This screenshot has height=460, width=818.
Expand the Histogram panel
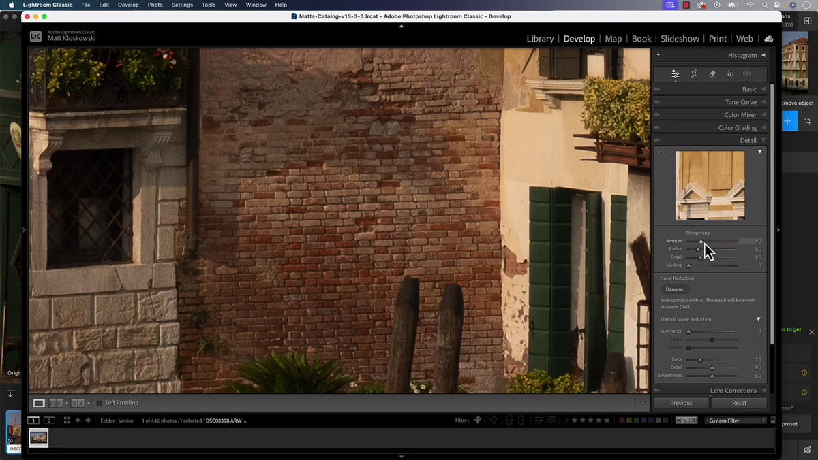(763, 55)
